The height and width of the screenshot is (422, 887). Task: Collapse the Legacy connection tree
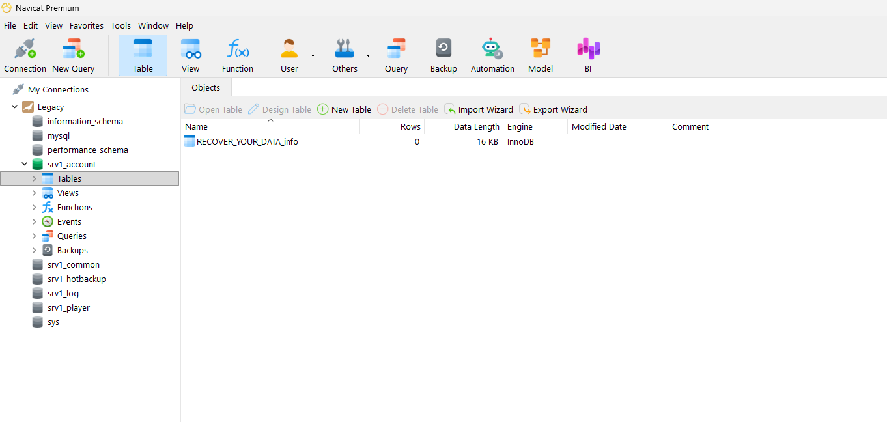(14, 107)
